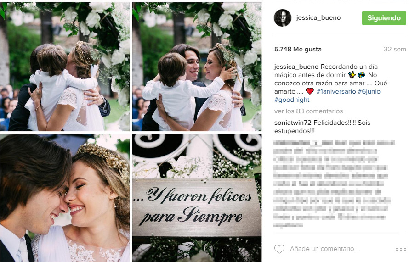Click the 5.748 Me gusta count
409x262 pixels.
point(298,49)
